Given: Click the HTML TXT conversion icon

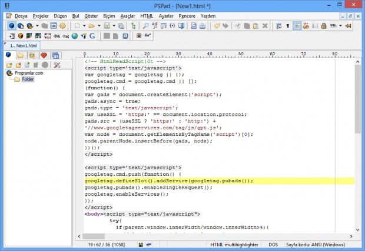Looking at the screenshot, I should pos(48,36).
